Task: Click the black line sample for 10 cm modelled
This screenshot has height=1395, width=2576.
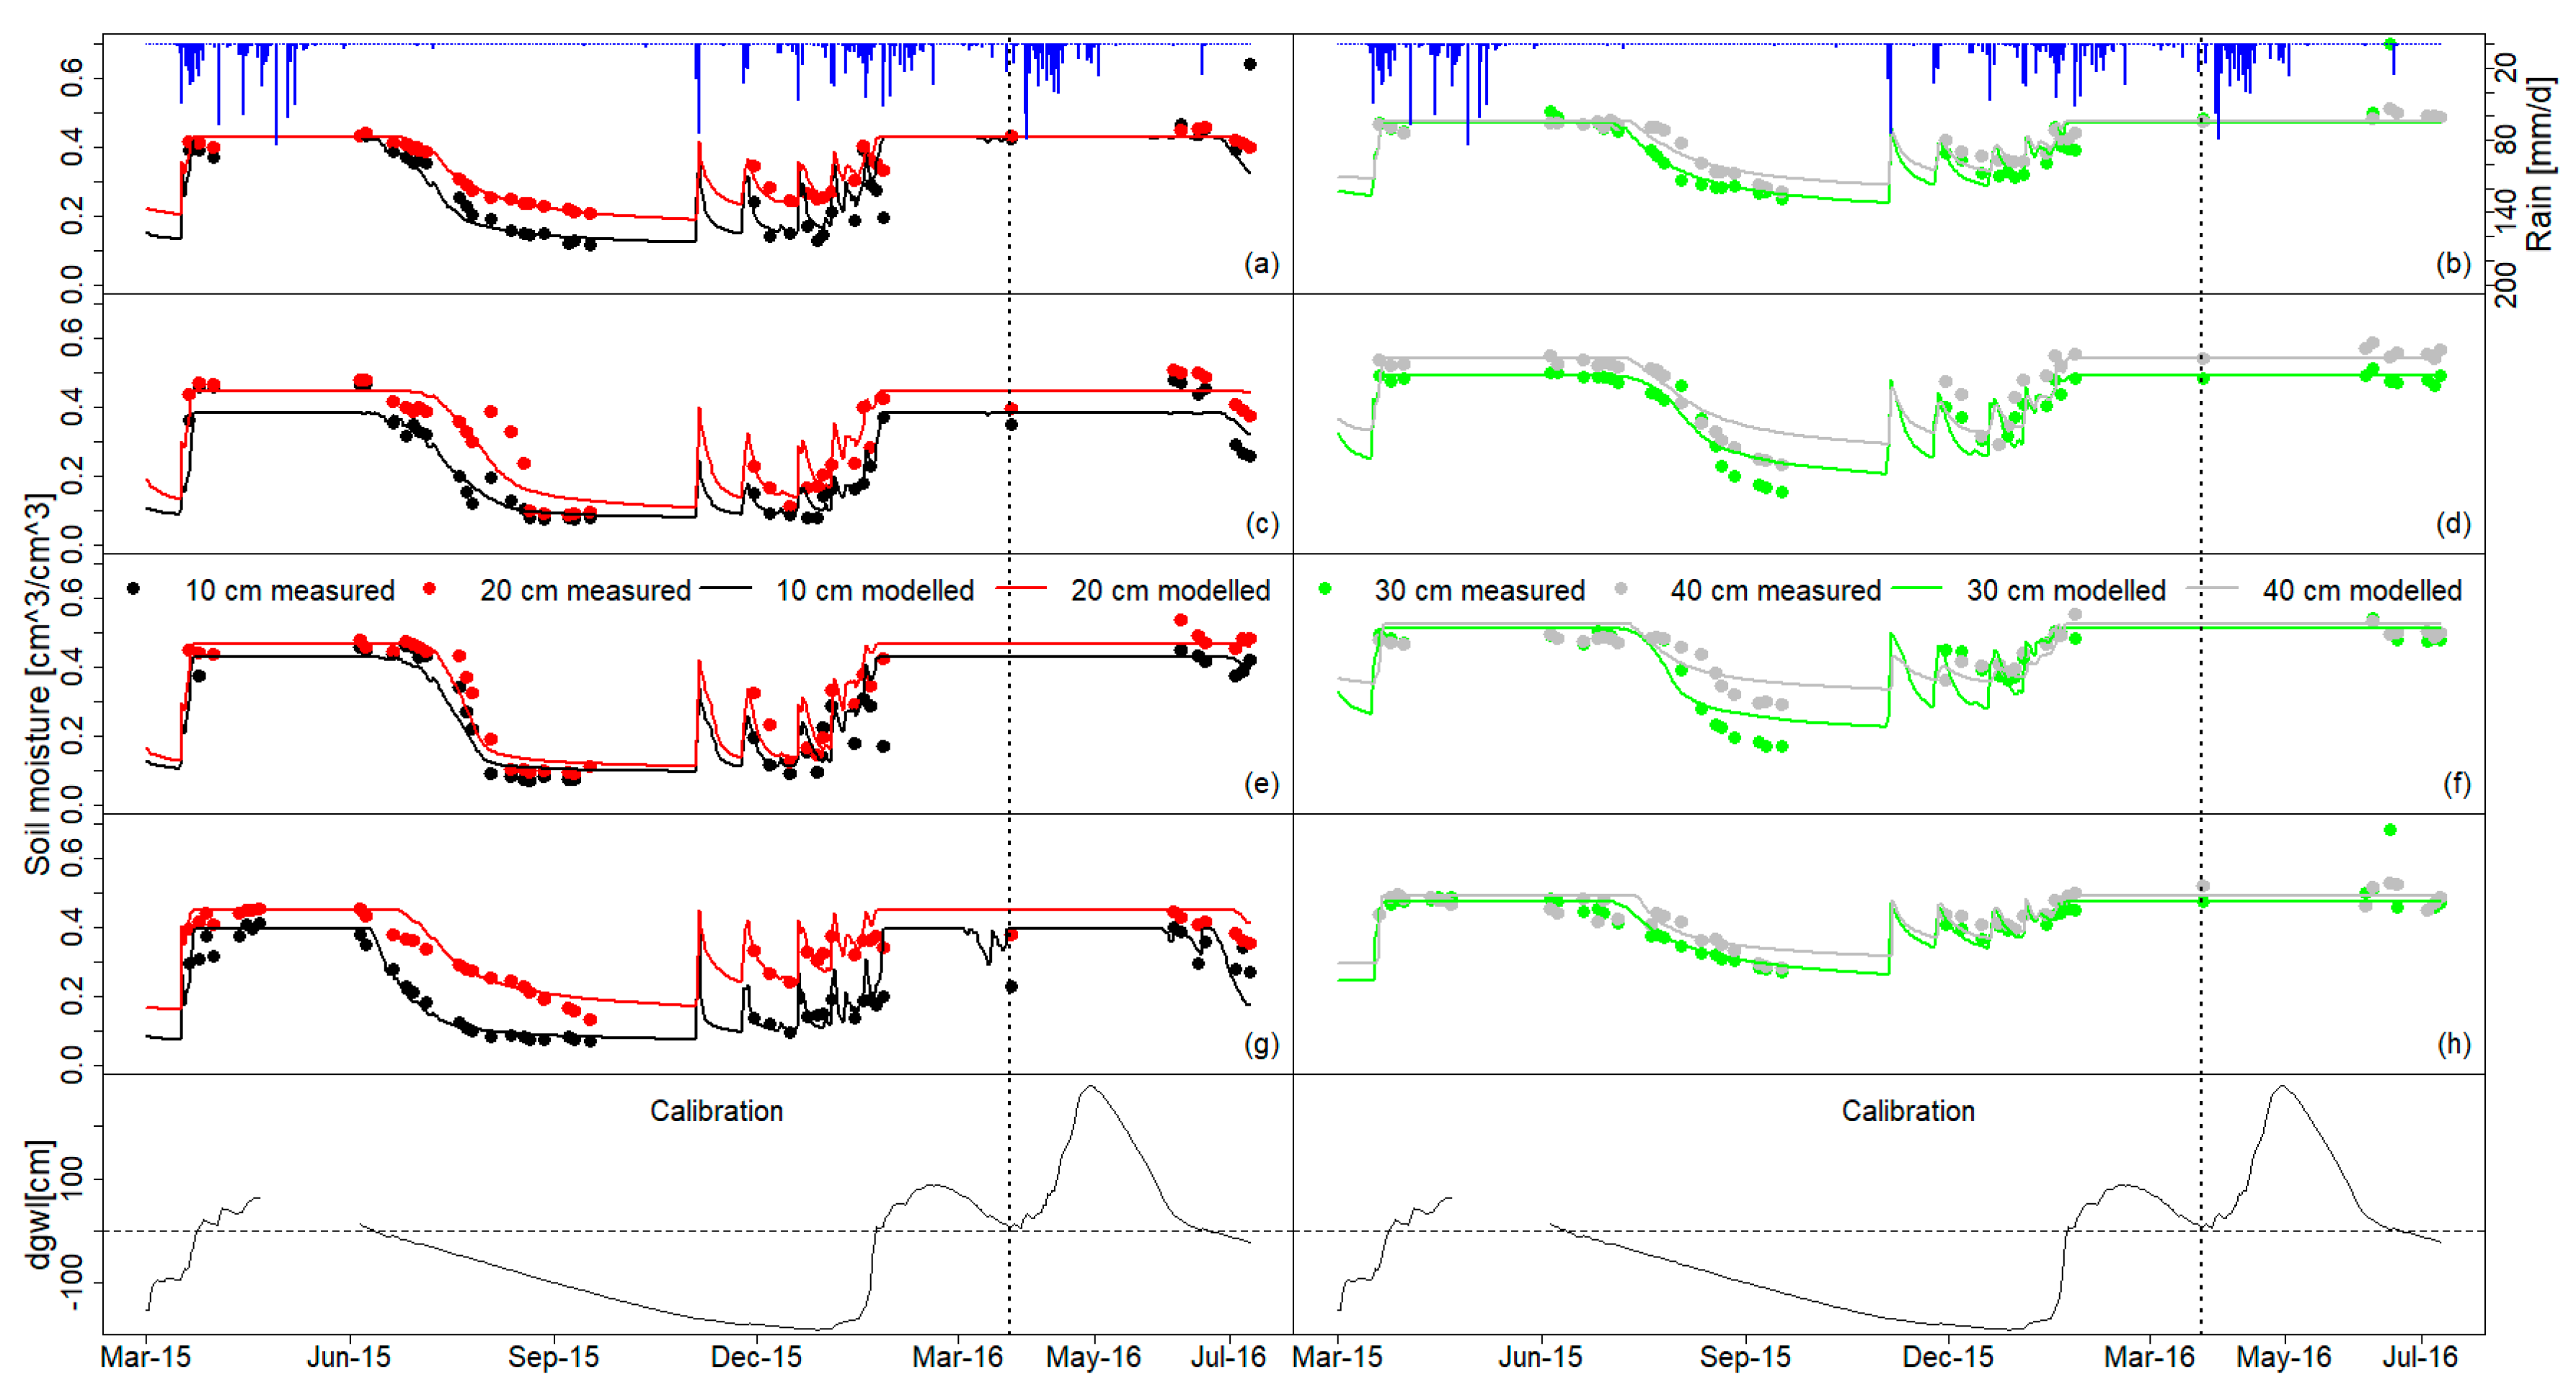Action: pos(725,589)
